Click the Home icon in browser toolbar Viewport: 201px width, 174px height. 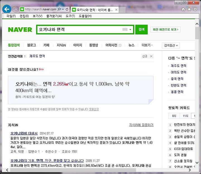[x=183, y=9]
